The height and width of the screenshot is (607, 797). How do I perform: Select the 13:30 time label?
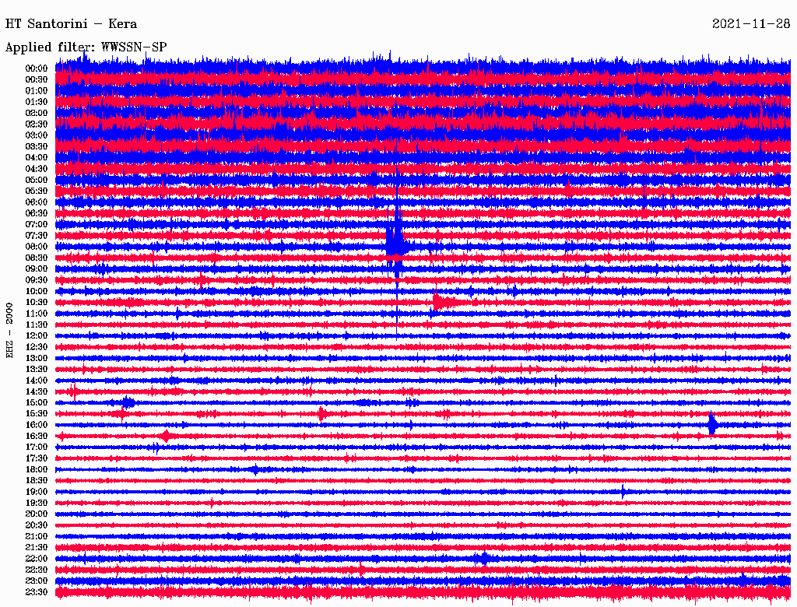pyautogui.click(x=37, y=370)
